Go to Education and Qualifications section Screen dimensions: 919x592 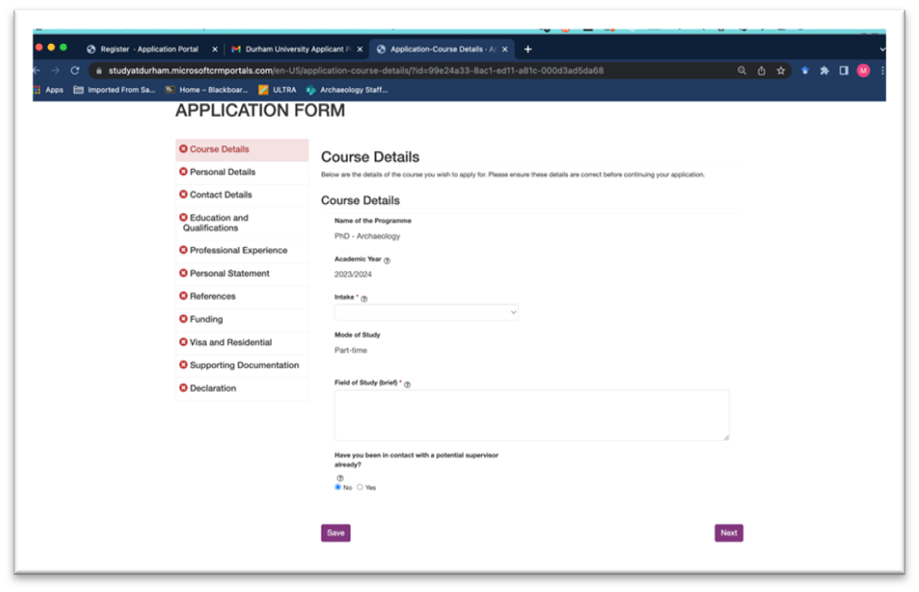(x=242, y=223)
